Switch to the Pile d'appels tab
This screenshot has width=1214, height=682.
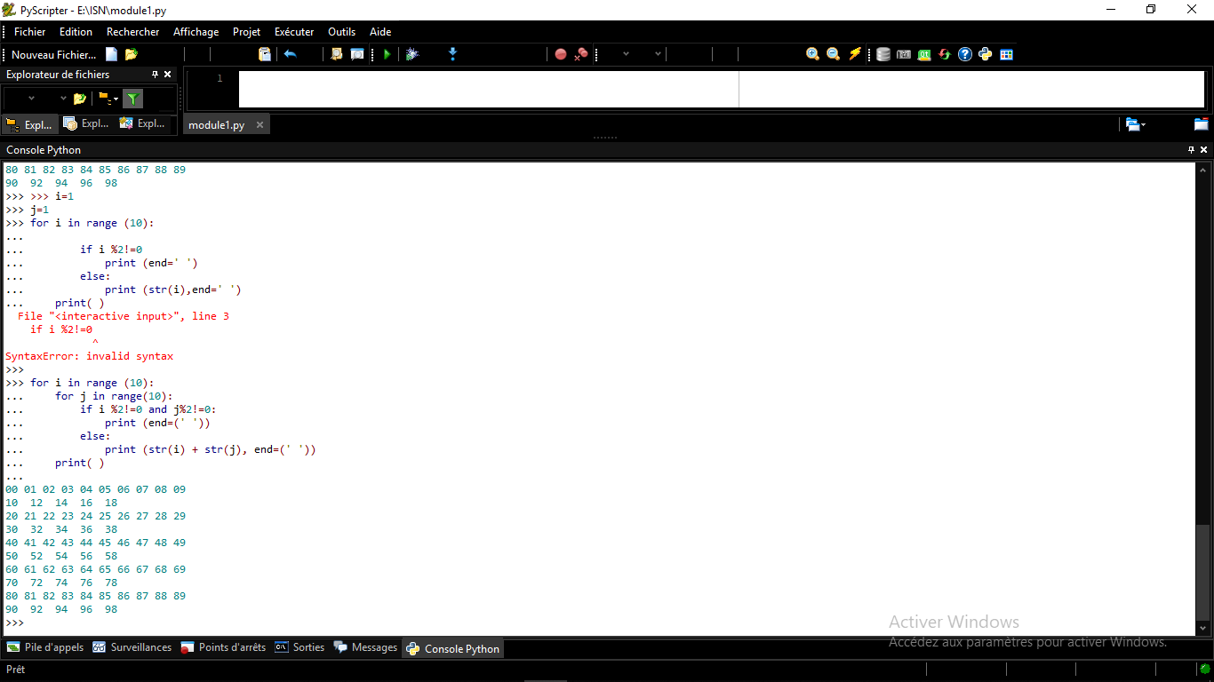tap(45, 647)
